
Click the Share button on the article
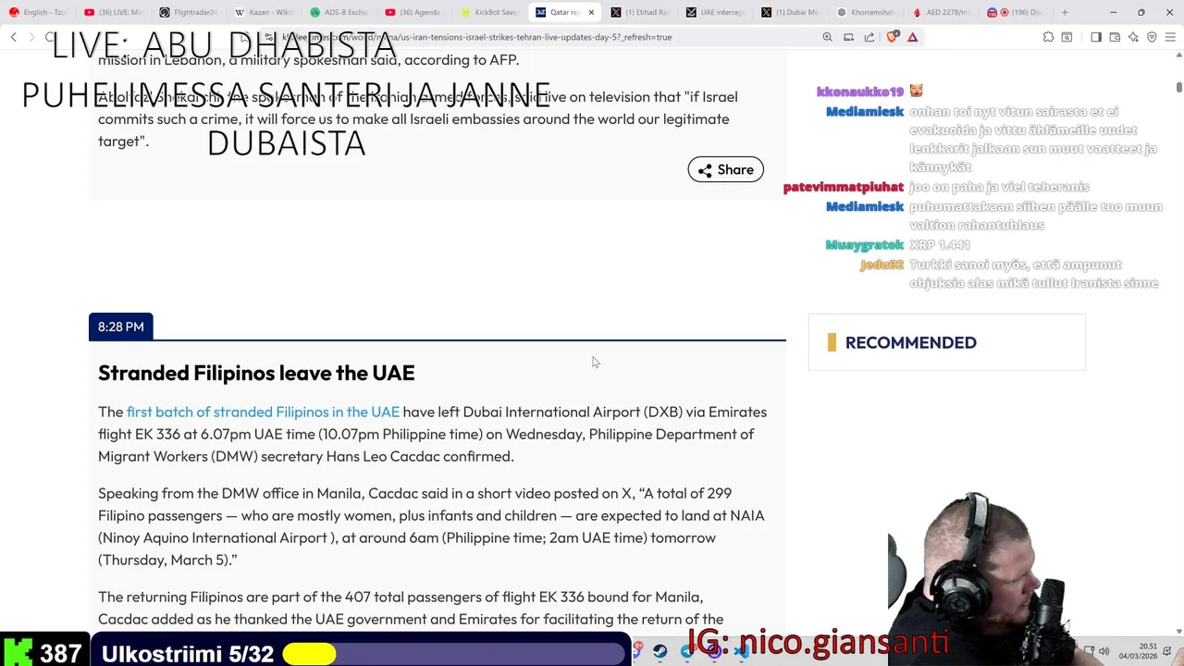[725, 169]
